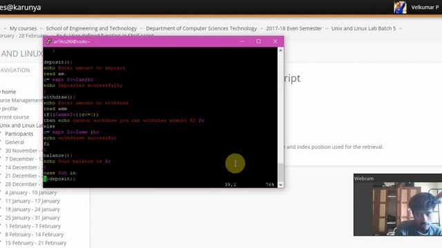Click the site name text es@karunya
The width and height of the screenshot is (442, 248).
click(x=20, y=8)
